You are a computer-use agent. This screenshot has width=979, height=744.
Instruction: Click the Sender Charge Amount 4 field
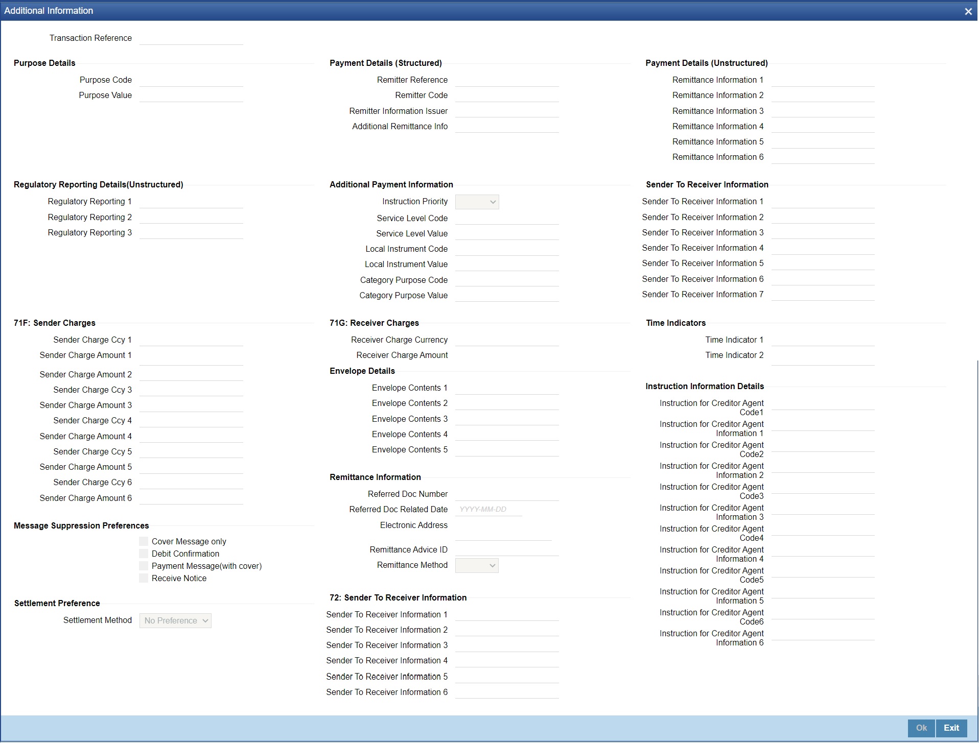(x=191, y=436)
